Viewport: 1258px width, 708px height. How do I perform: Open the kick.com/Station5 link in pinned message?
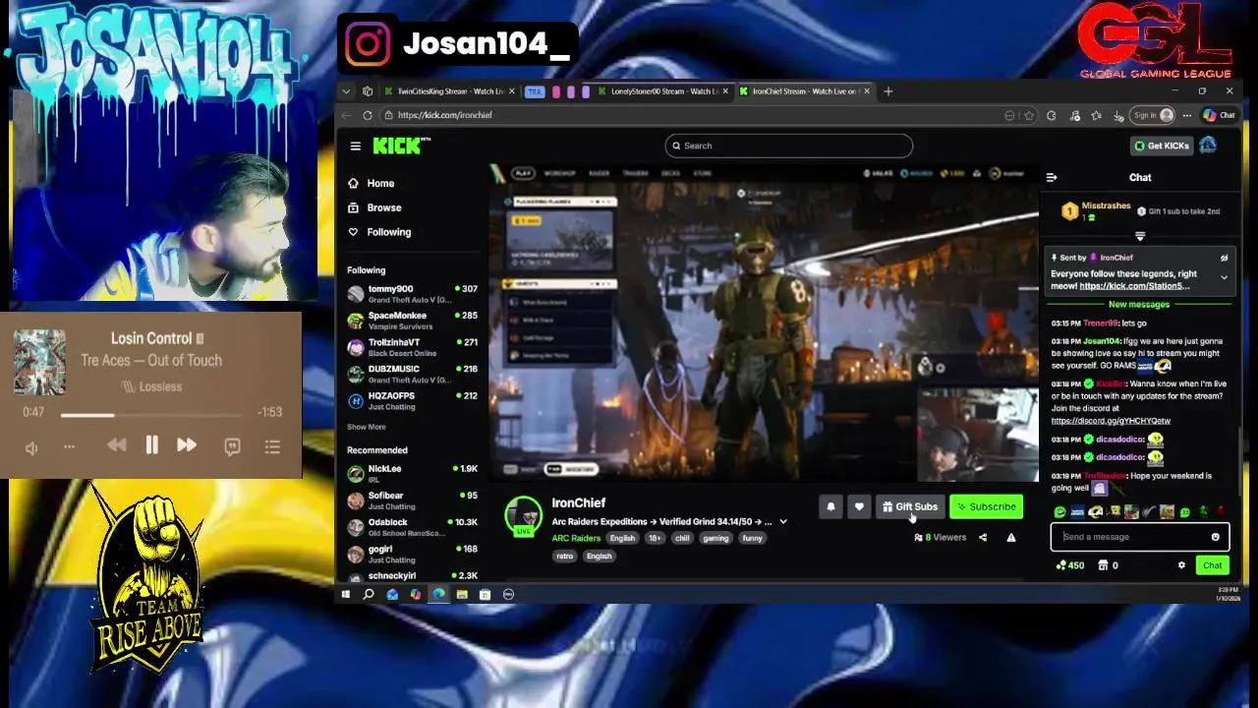(x=1134, y=286)
